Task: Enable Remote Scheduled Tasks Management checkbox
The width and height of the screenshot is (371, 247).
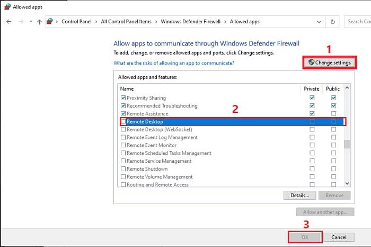Action: [x=123, y=153]
